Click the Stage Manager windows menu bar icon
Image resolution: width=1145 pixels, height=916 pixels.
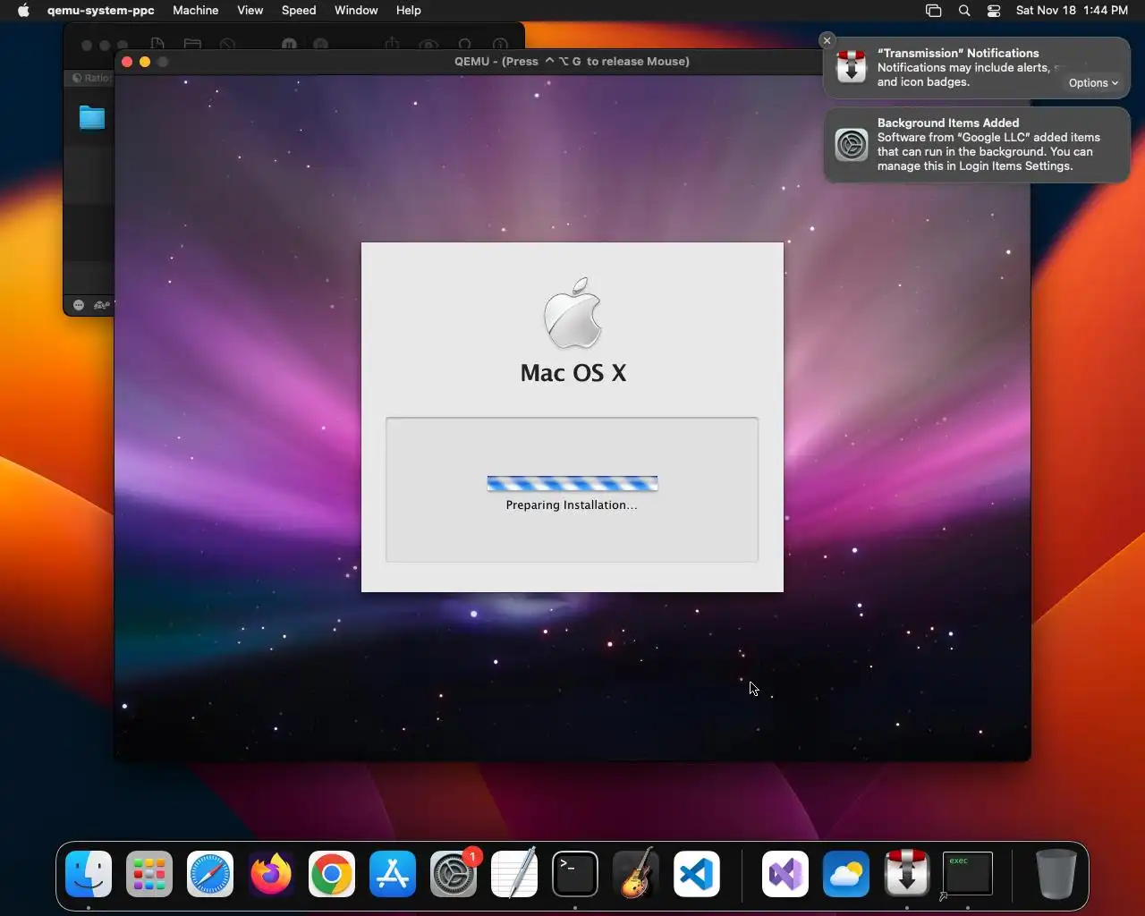(933, 11)
